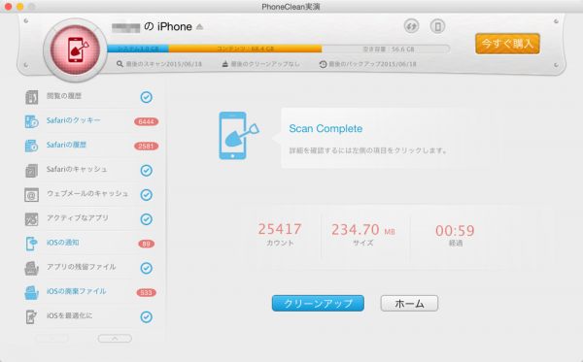
Task: Toggle checkmark for アクティブなアプリ
Action: pos(146,219)
